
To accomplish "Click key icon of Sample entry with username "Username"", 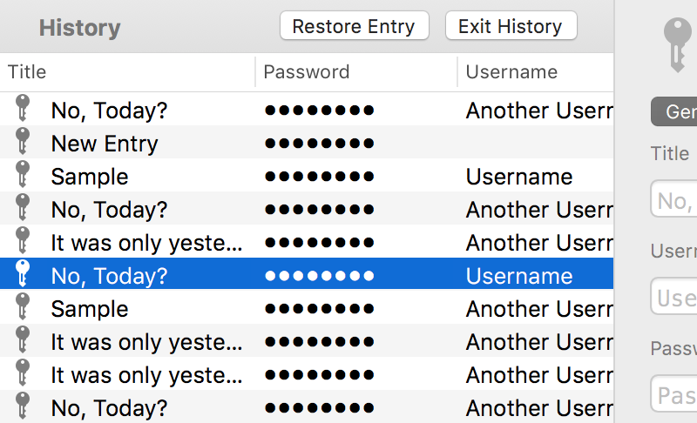I will point(23,174).
